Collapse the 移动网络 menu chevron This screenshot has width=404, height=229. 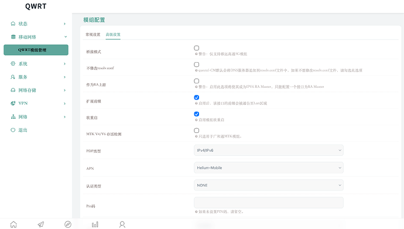[x=66, y=37]
